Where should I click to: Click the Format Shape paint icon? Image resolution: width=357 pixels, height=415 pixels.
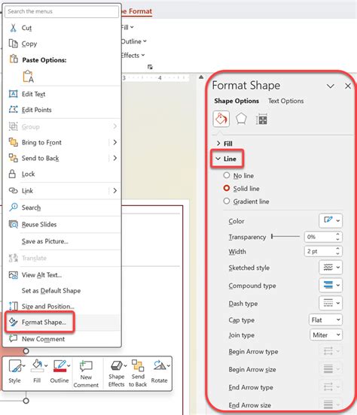[x=14, y=322]
